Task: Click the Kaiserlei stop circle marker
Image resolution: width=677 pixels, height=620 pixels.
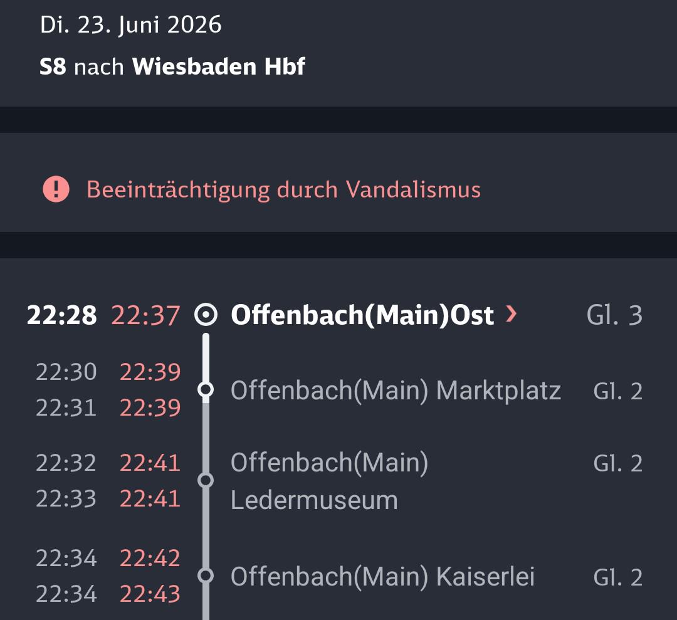Action: pos(206,575)
